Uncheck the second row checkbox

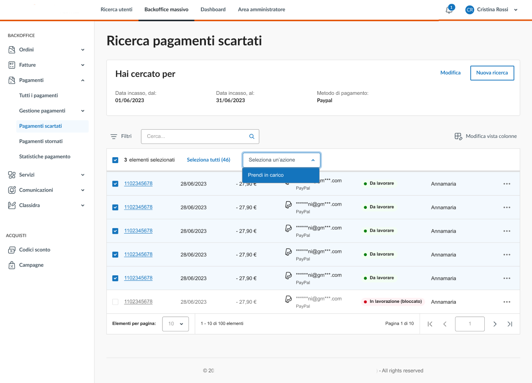pyautogui.click(x=115, y=207)
